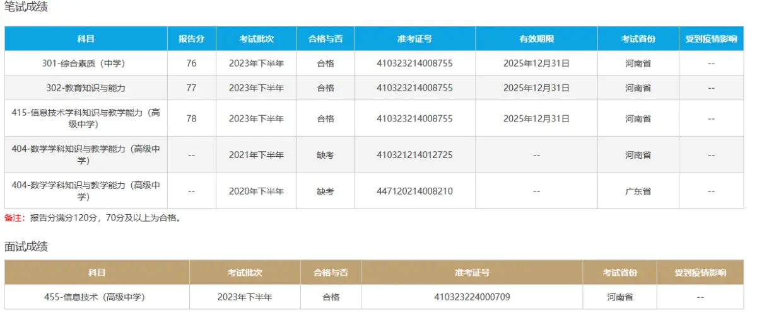Click the report score 78

pos(191,118)
